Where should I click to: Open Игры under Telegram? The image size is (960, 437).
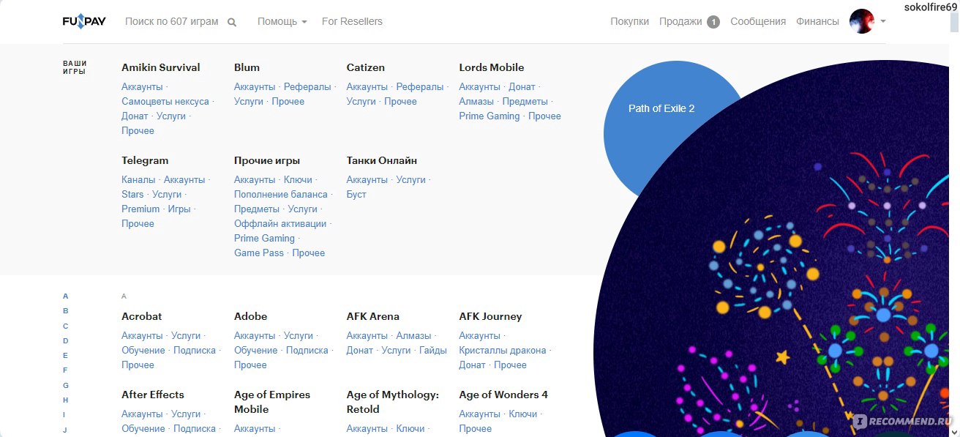tap(179, 209)
